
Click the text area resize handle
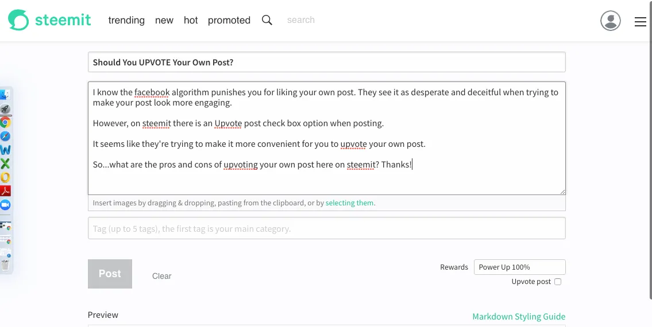pos(562,192)
